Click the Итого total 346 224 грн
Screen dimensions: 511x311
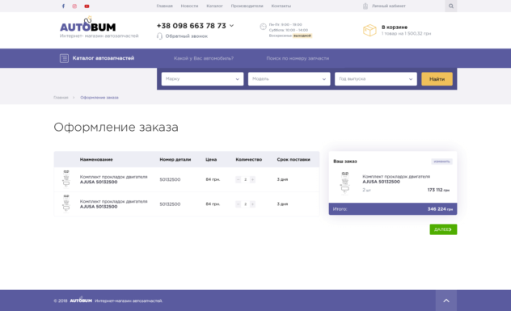point(440,209)
